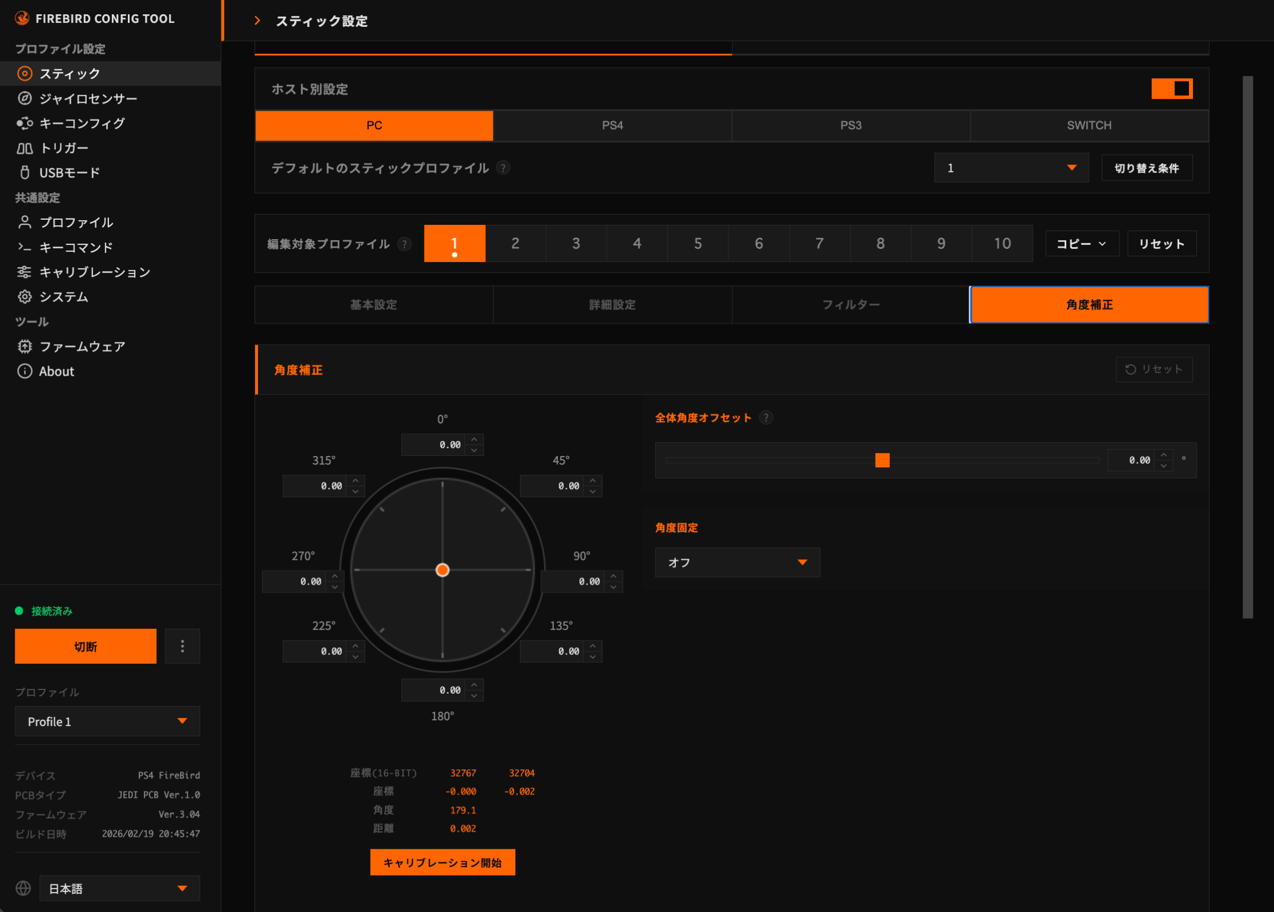Image resolution: width=1274 pixels, height=912 pixels.
Task: Click the gyro sensor compass icon
Action: click(x=24, y=98)
